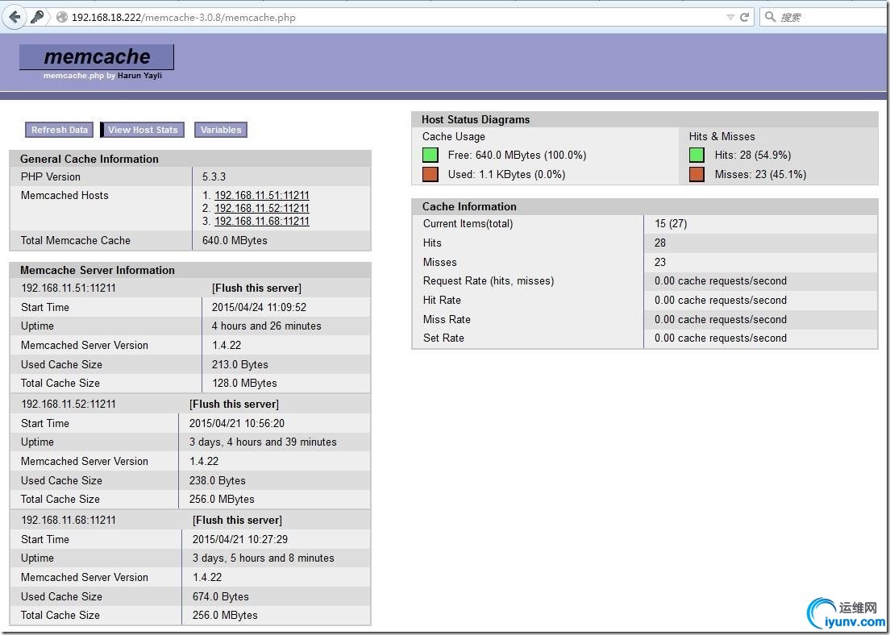
Task: Open the Variables page
Action: pyautogui.click(x=221, y=130)
